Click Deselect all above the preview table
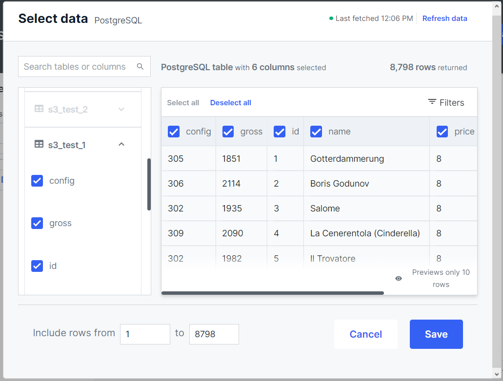 pyautogui.click(x=230, y=102)
